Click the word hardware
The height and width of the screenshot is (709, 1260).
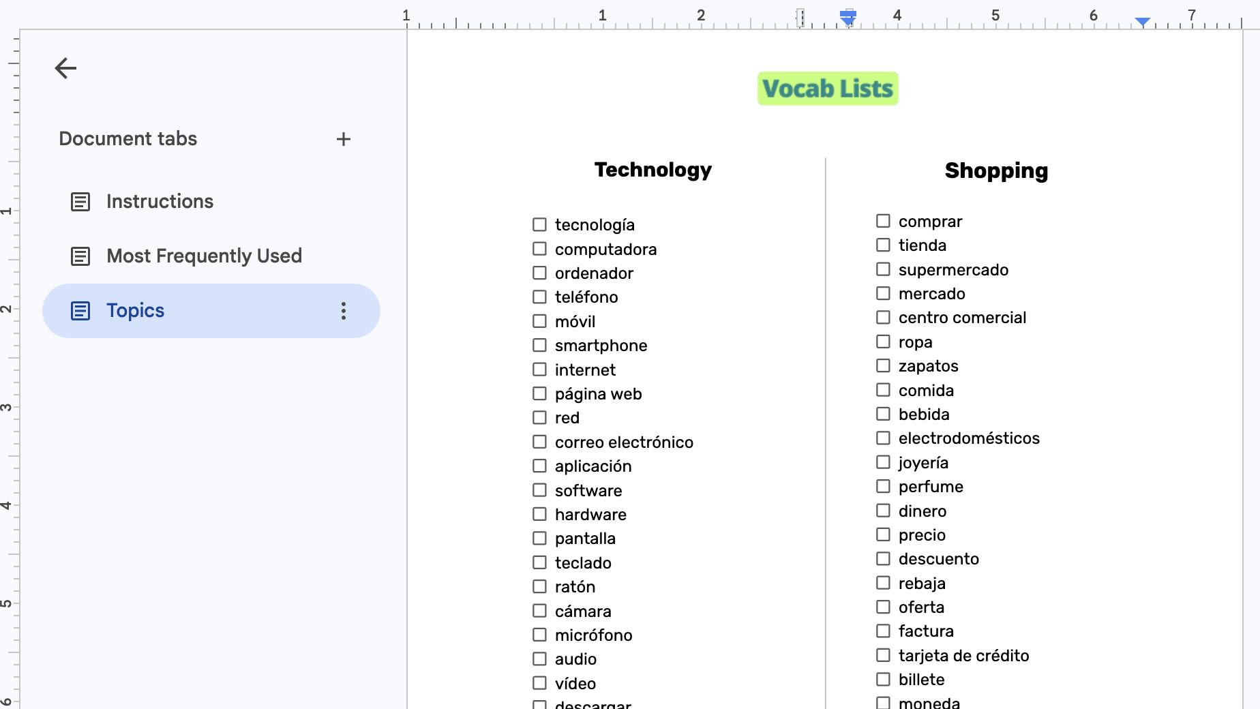tap(590, 515)
